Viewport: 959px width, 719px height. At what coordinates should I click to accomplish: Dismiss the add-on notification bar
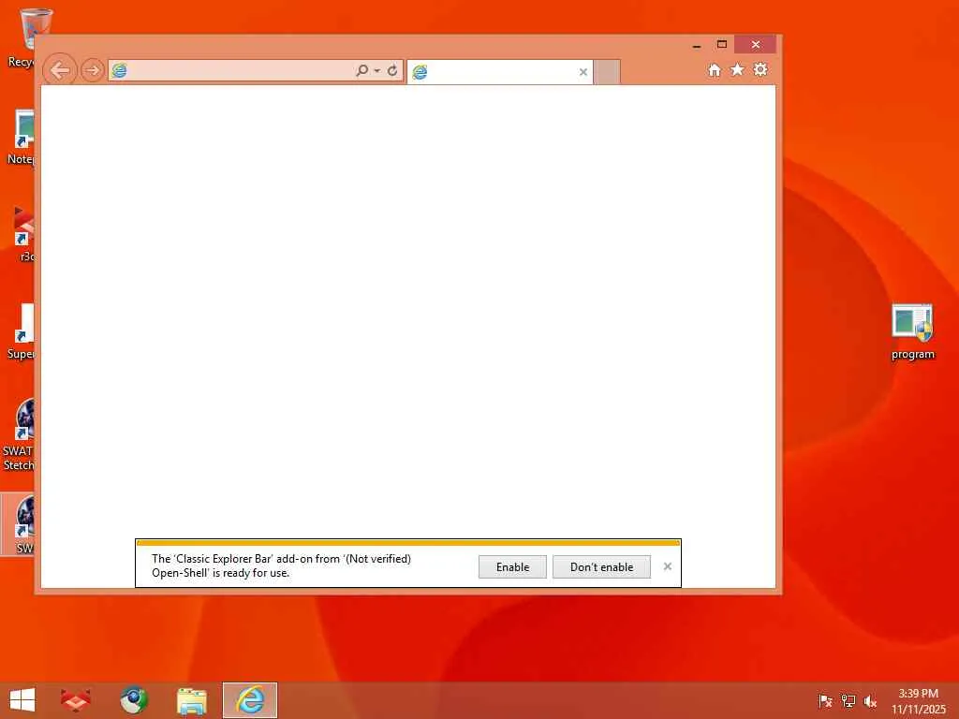668,566
